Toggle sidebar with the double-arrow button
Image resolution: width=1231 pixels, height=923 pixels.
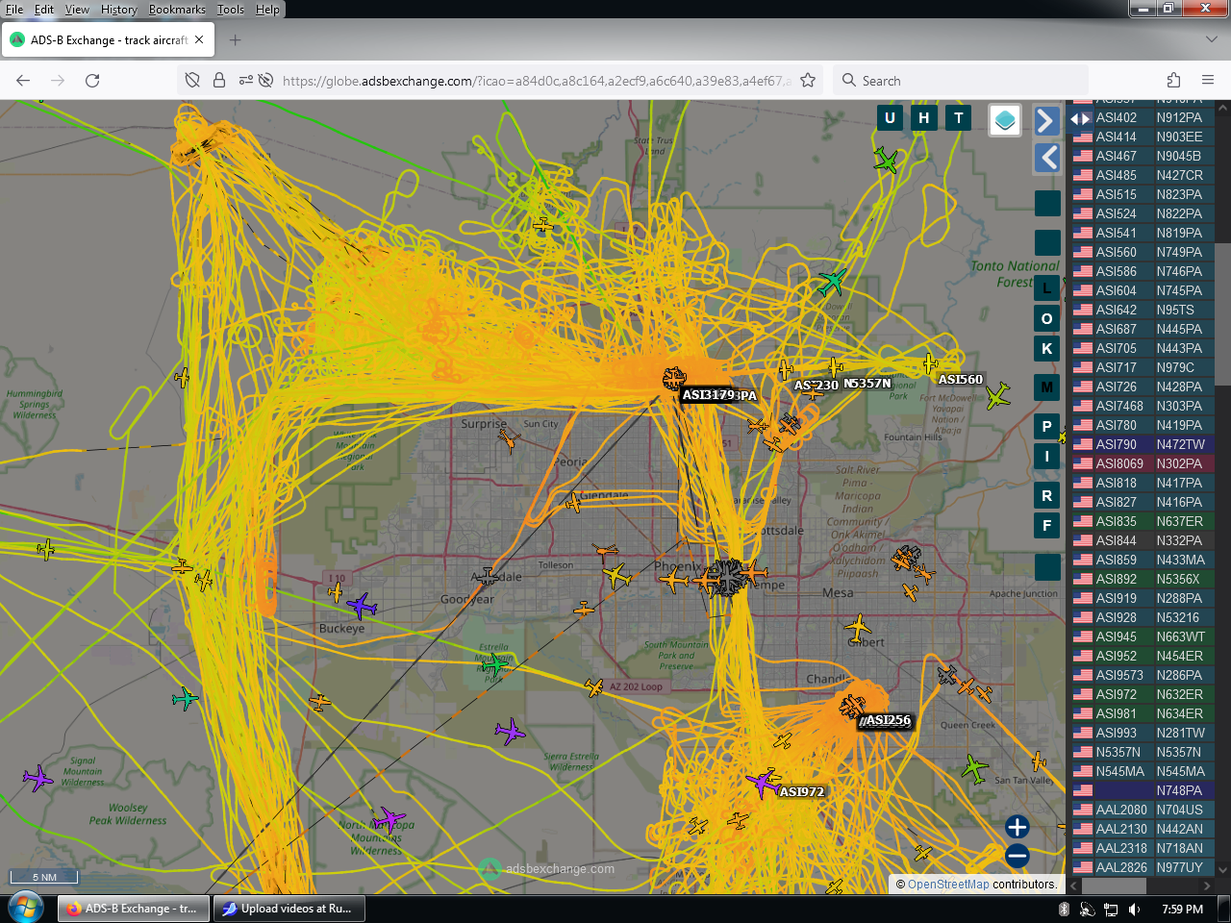point(1080,119)
